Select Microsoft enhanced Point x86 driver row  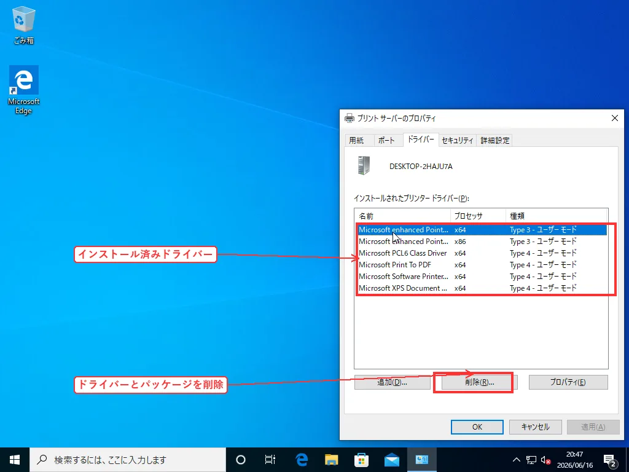click(x=482, y=241)
